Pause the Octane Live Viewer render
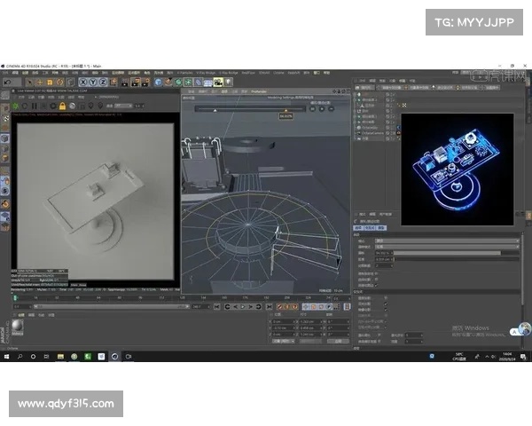532x426 pixels. pyautogui.click(x=35, y=106)
